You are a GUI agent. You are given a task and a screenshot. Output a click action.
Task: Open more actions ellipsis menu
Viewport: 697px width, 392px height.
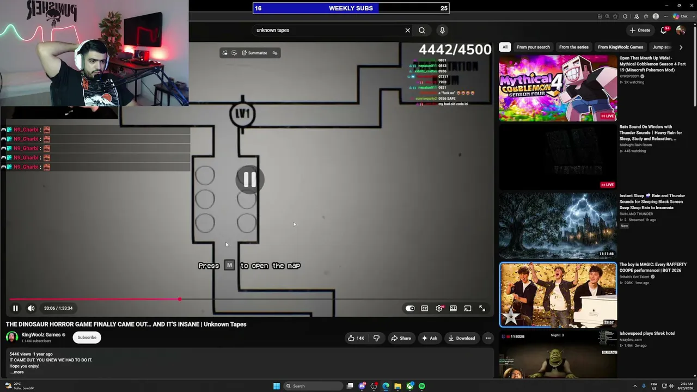[x=488, y=338]
